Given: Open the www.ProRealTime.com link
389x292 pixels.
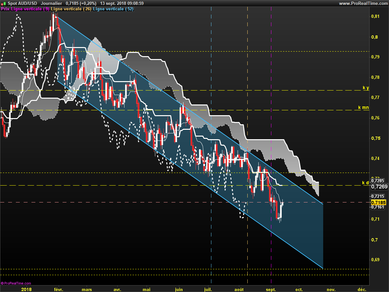Looking at the screenshot, I should tap(363, 3).
